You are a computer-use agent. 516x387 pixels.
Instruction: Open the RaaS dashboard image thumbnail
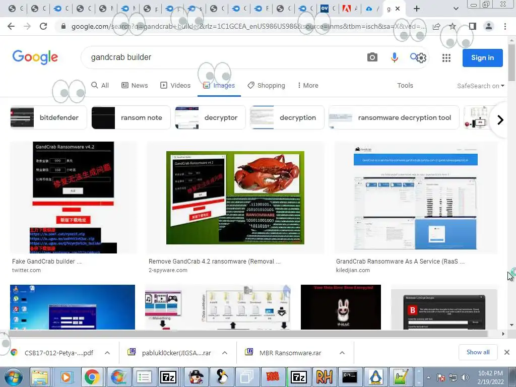point(416,198)
